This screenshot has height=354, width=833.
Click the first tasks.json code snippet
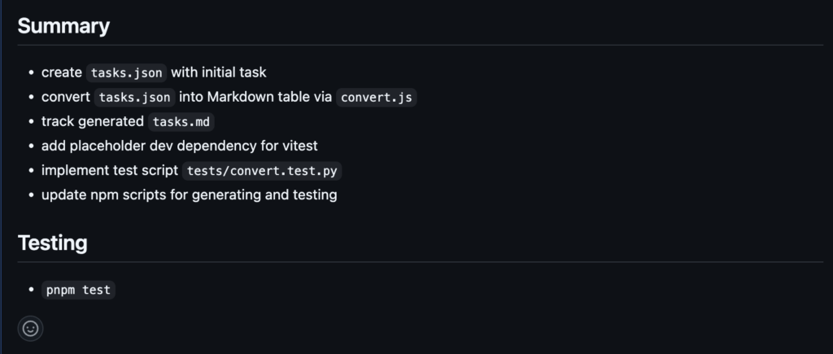(x=126, y=72)
